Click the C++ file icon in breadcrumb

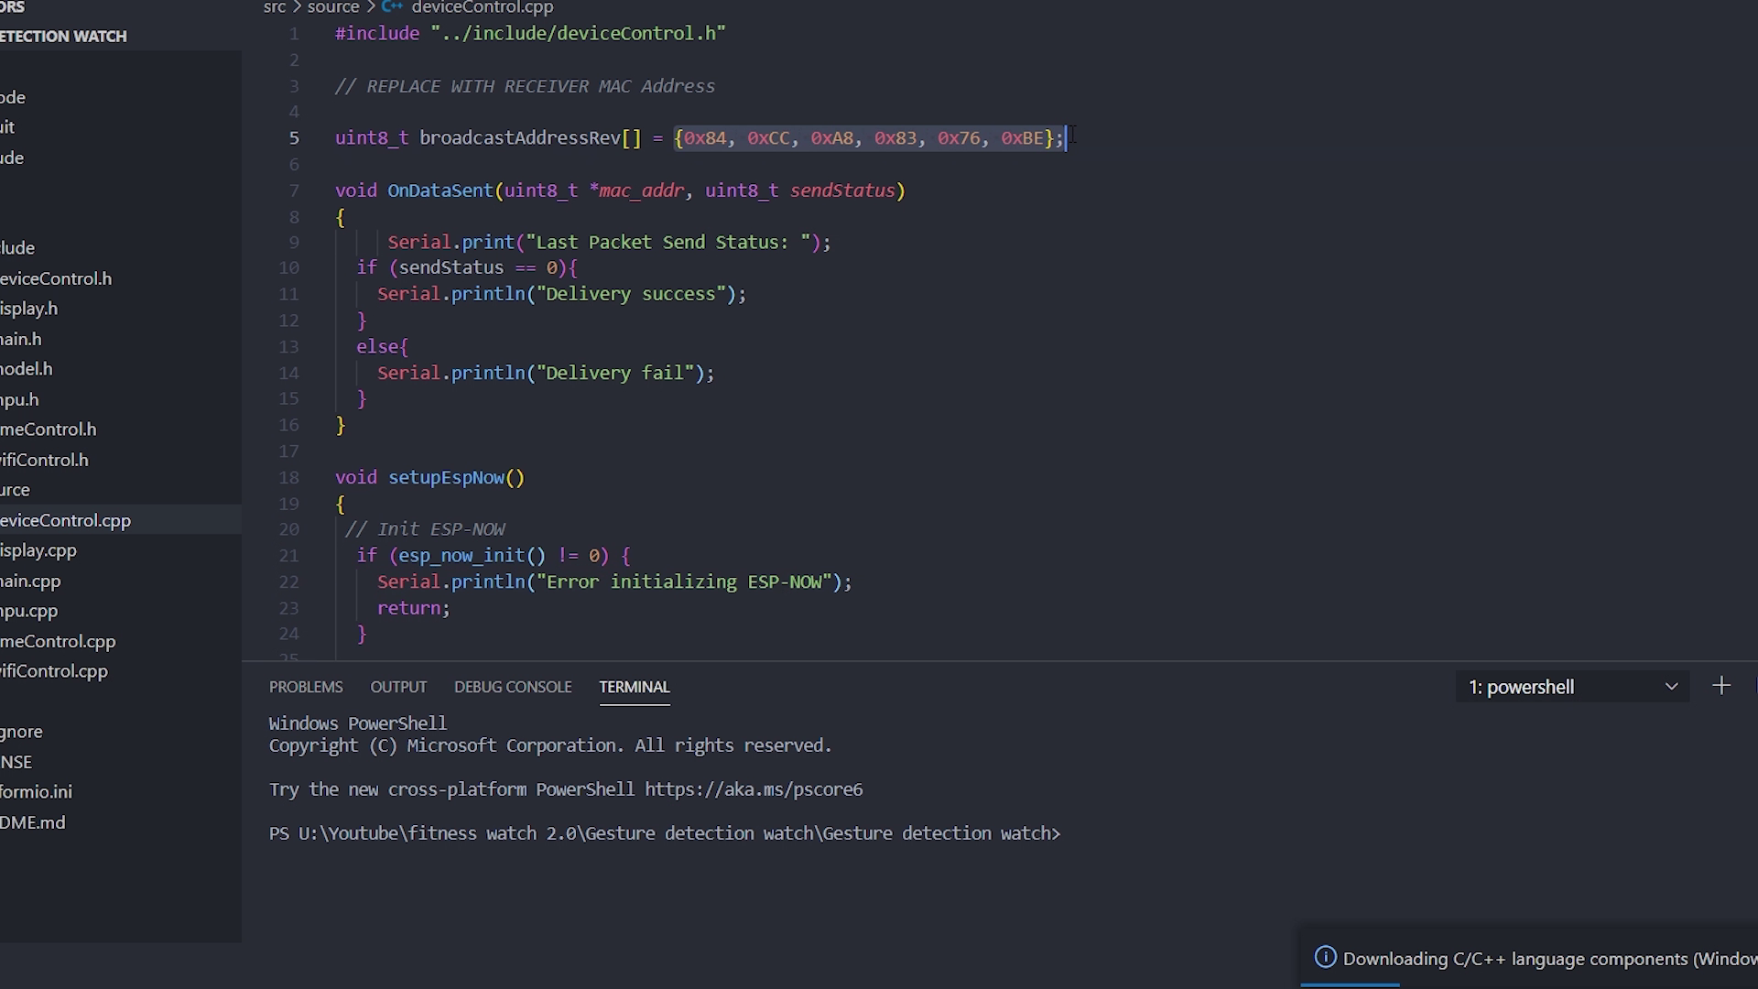(x=392, y=7)
